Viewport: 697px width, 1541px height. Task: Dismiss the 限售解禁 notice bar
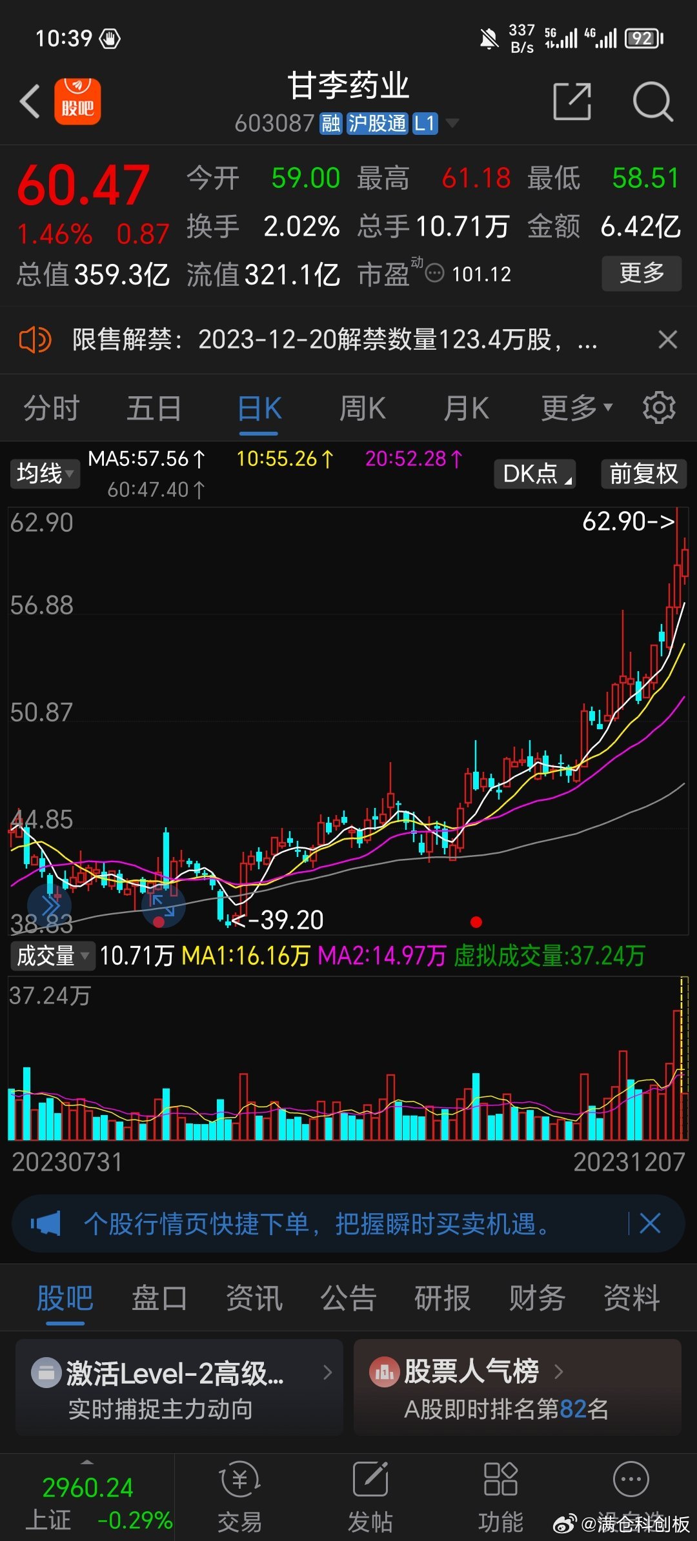tap(667, 339)
